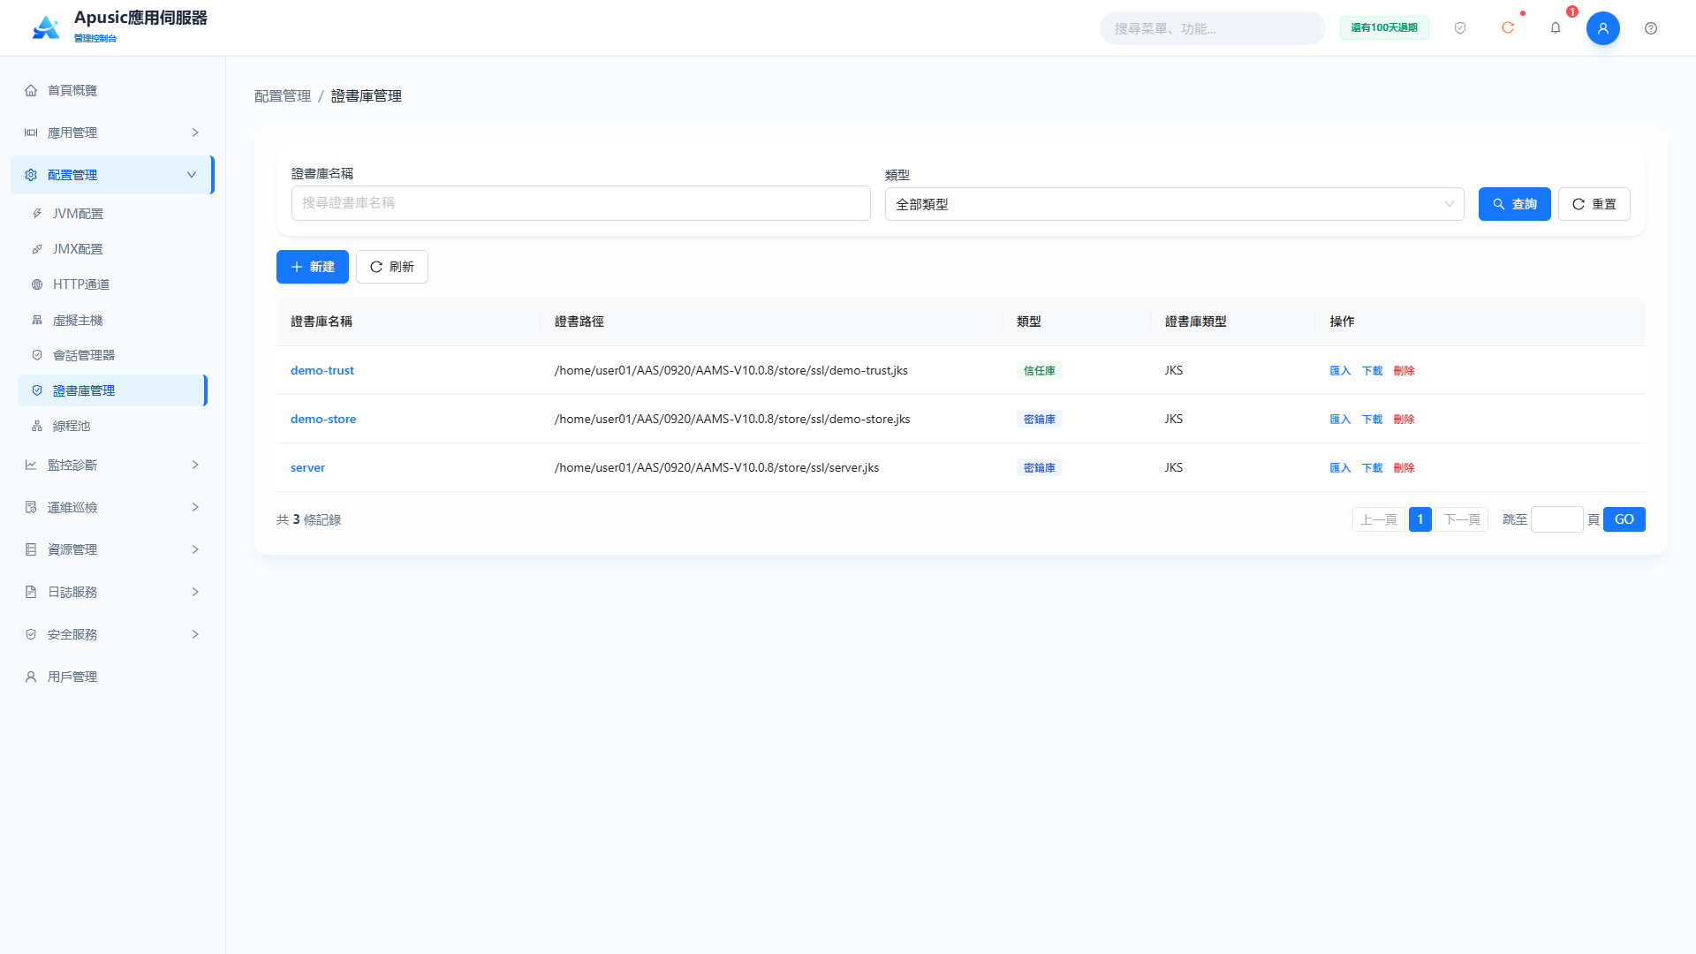Click the page jump number field
The image size is (1696, 954).
1556,519
